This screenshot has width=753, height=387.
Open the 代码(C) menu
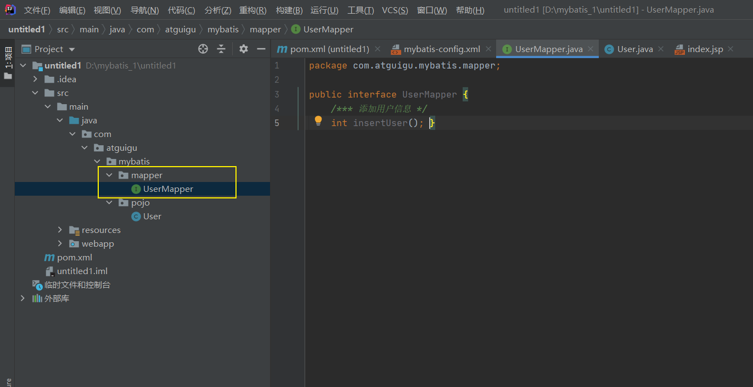coord(181,10)
